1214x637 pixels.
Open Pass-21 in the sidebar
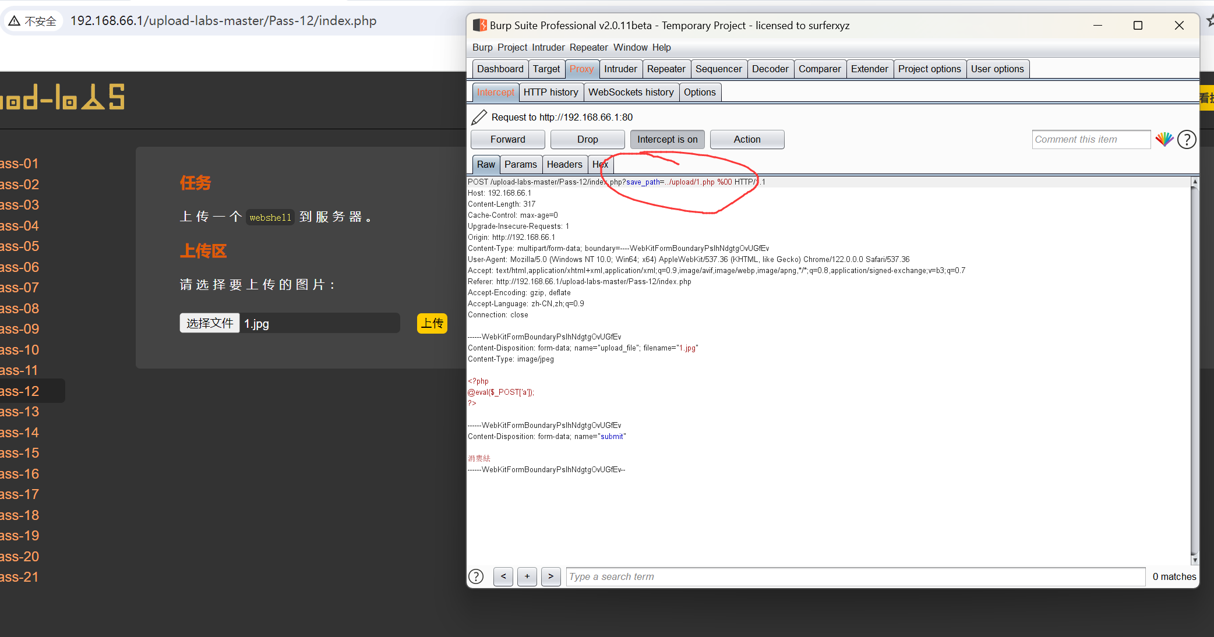19,578
